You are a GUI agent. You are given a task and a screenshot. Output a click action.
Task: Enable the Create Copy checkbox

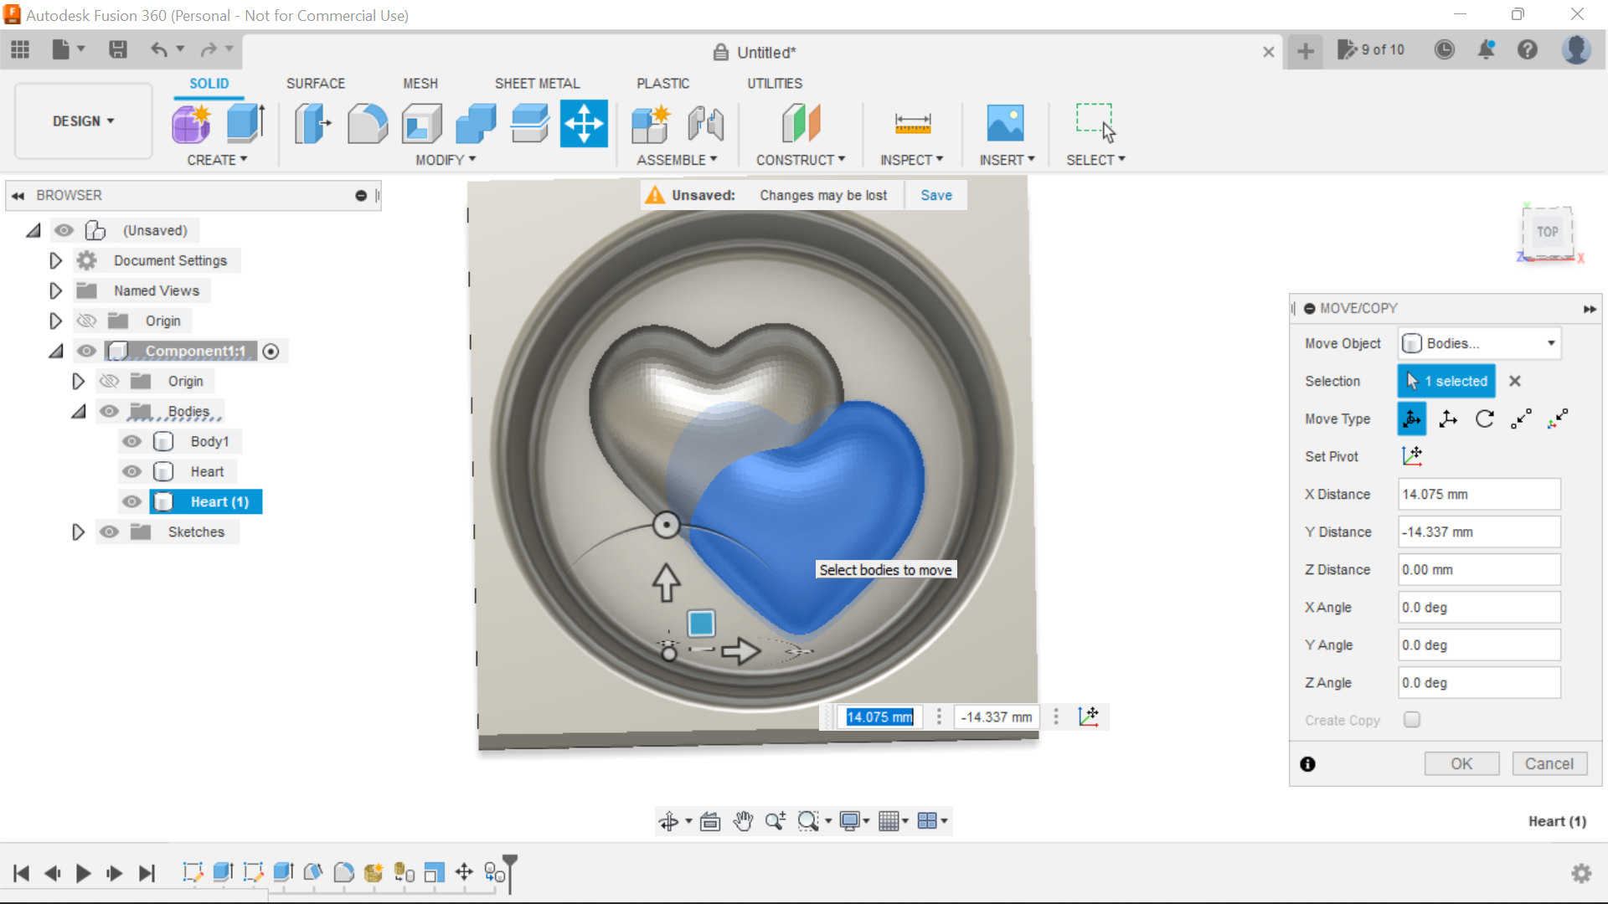[x=1412, y=719]
